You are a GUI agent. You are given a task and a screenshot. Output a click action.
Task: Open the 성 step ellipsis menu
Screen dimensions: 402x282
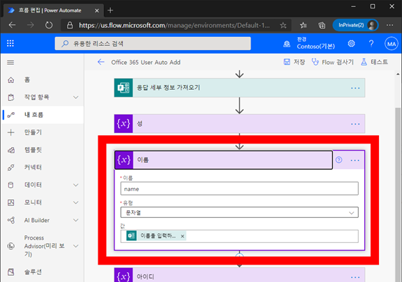[x=355, y=124]
